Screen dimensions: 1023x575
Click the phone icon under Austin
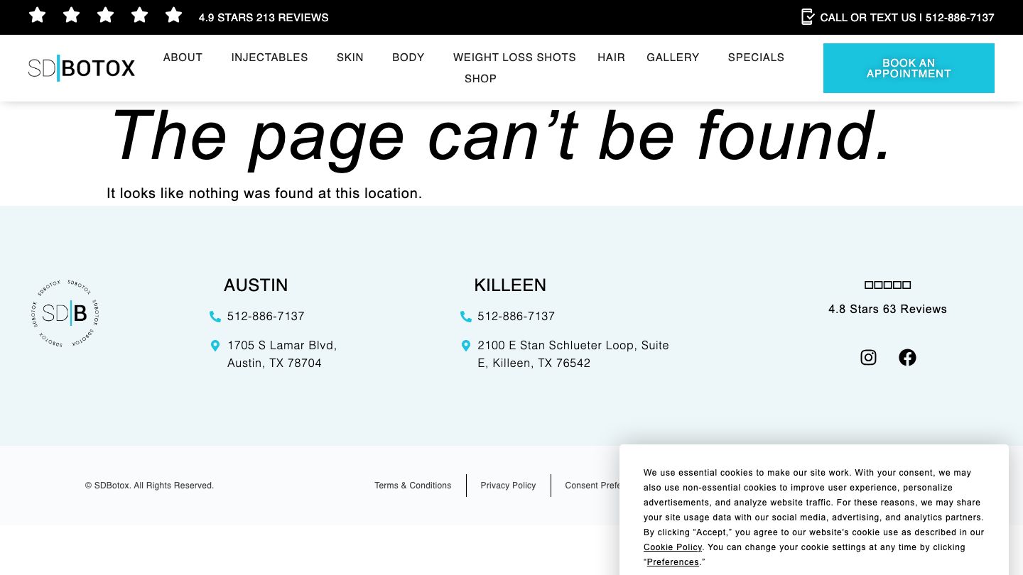coord(215,317)
